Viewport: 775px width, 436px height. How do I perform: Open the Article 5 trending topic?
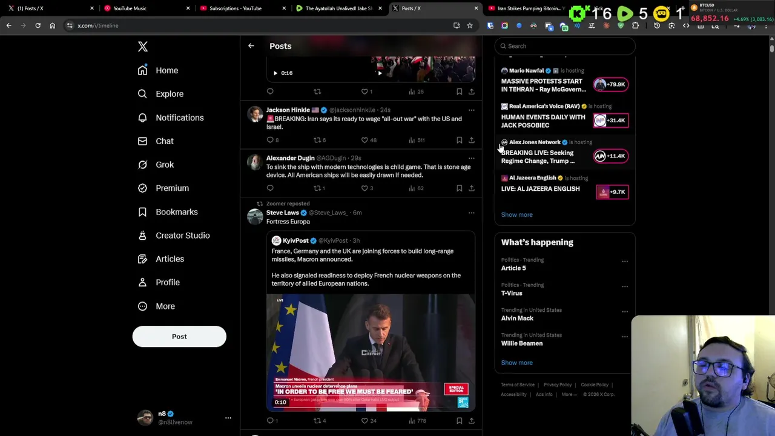[x=513, y=268]
